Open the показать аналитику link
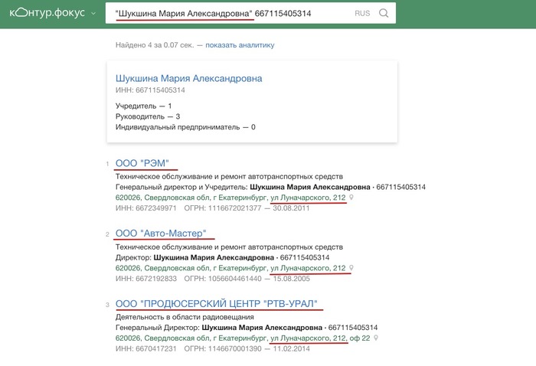Screen dimensions: 536x366 (240, 45)
